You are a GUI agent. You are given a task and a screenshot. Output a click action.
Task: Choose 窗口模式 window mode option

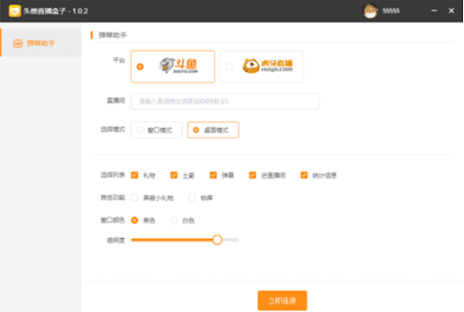(x=157, y=130)
